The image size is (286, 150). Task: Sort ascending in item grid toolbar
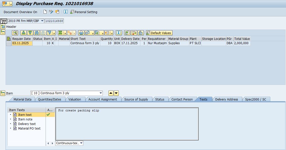pos(24,33)
